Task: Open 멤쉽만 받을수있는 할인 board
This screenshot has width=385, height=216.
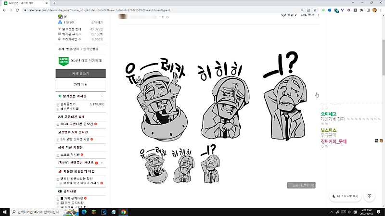Action: click(x=77, y=178)
